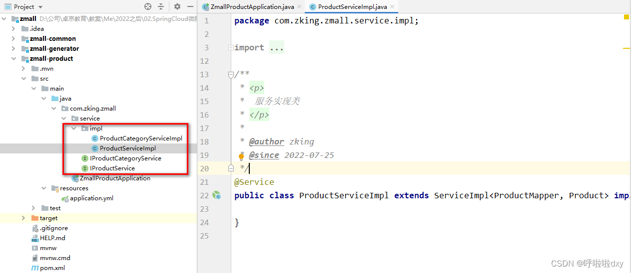
Task: Close the ZmallProductApplication.java tab
Action: click(299, 7)
